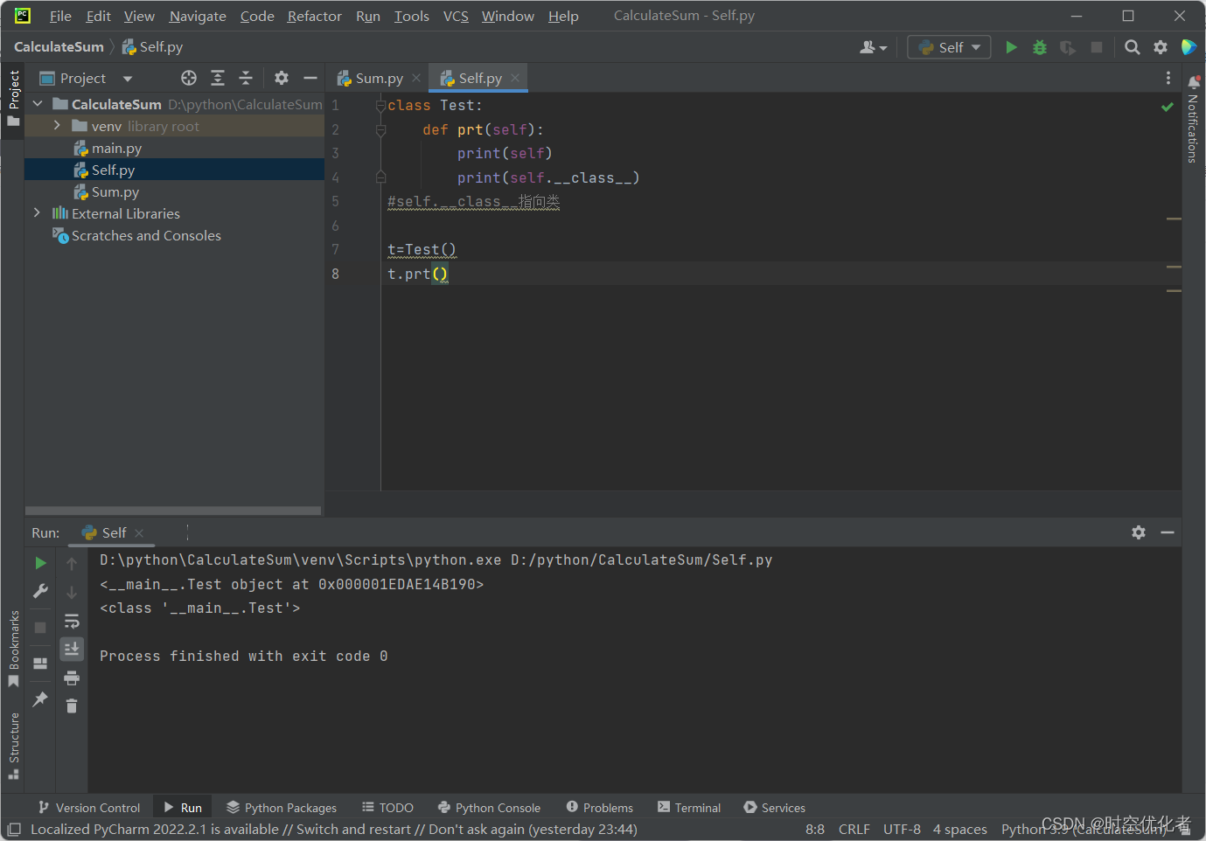Click the green inspections checkmark widget
The image size is (1206, 841).
[x=1168, y=107]
